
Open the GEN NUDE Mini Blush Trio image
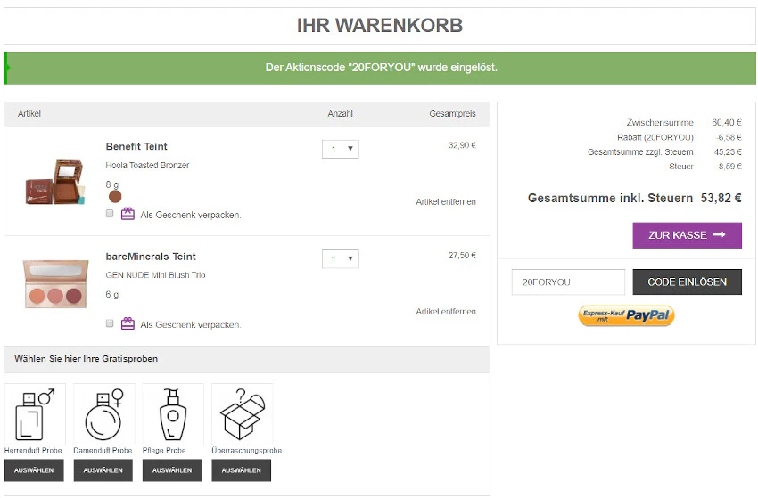point(55,284)
